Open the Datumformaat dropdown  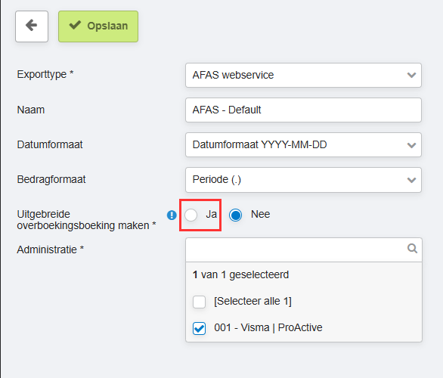click(303, 144)
